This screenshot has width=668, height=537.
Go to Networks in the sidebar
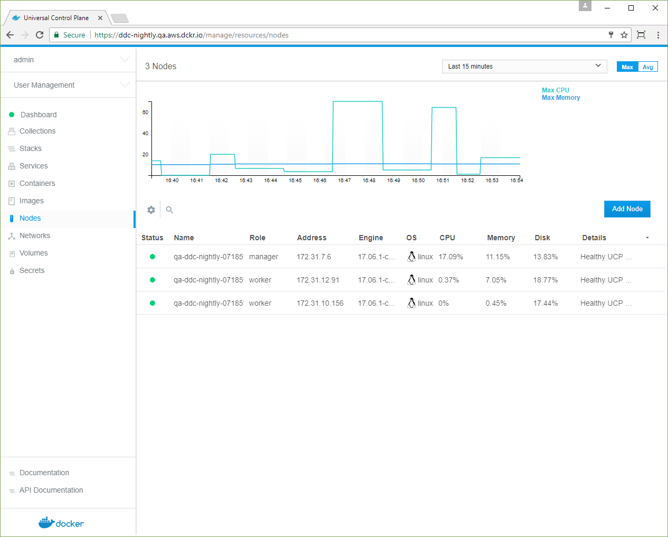[x=35, y=235]
